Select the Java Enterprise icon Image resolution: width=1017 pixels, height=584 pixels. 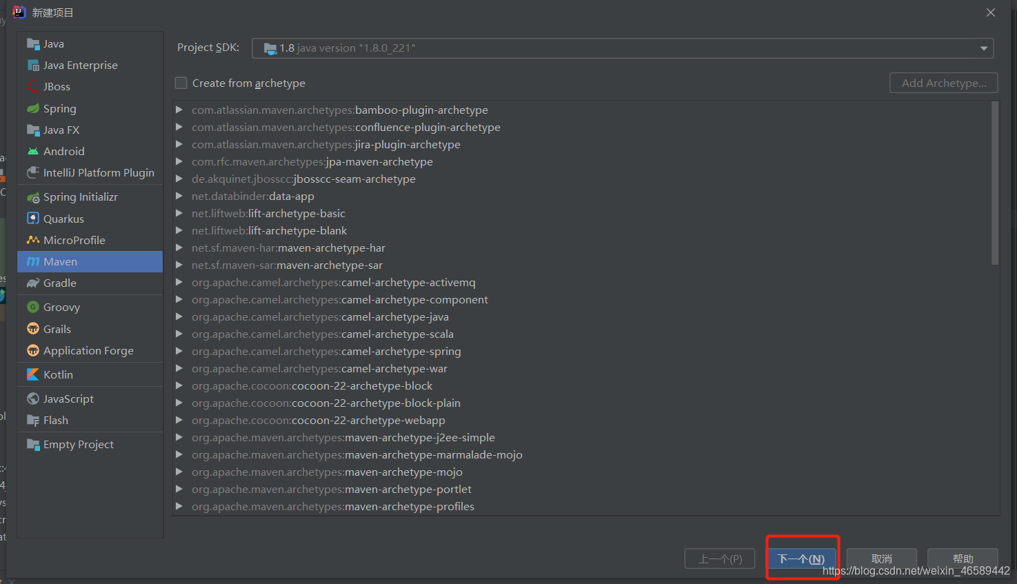(33, 66)
